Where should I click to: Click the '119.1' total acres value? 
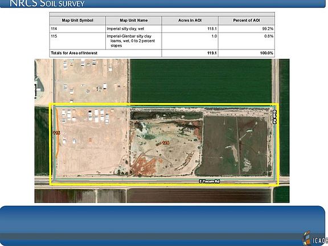[212, 53]
